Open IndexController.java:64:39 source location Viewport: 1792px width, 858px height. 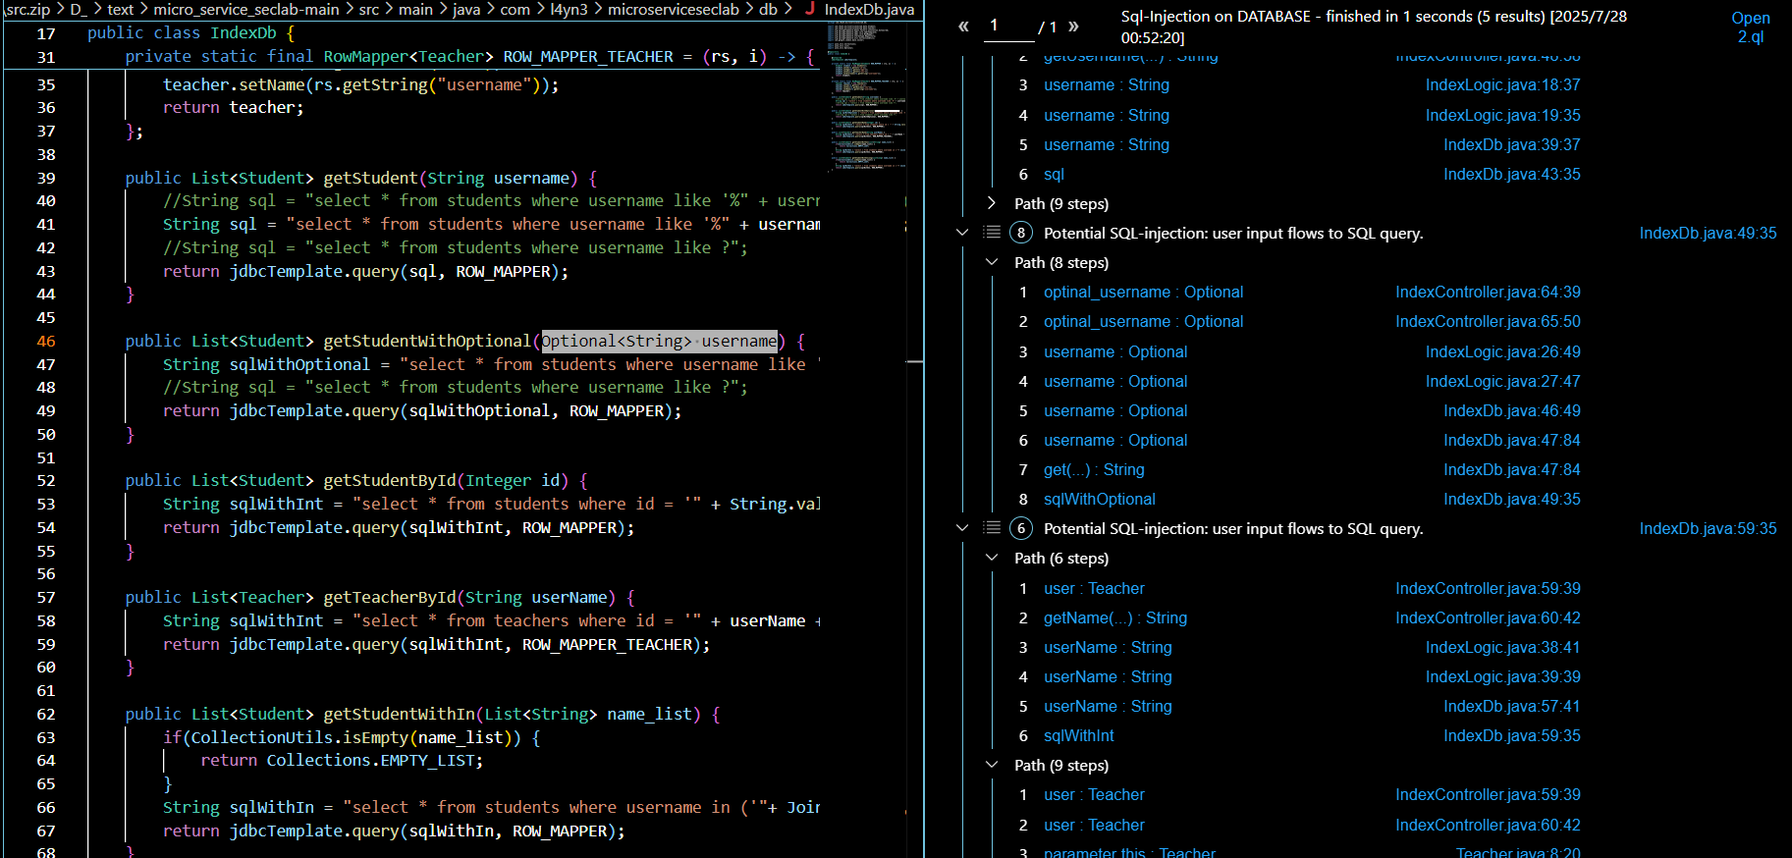coord(1488,292)
